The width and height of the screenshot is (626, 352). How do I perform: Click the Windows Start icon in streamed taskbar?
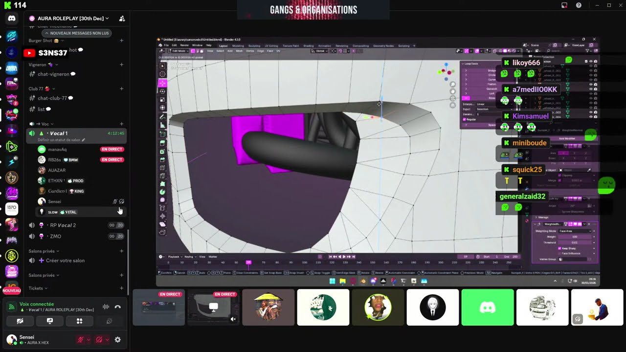click(x=333, y=281)
